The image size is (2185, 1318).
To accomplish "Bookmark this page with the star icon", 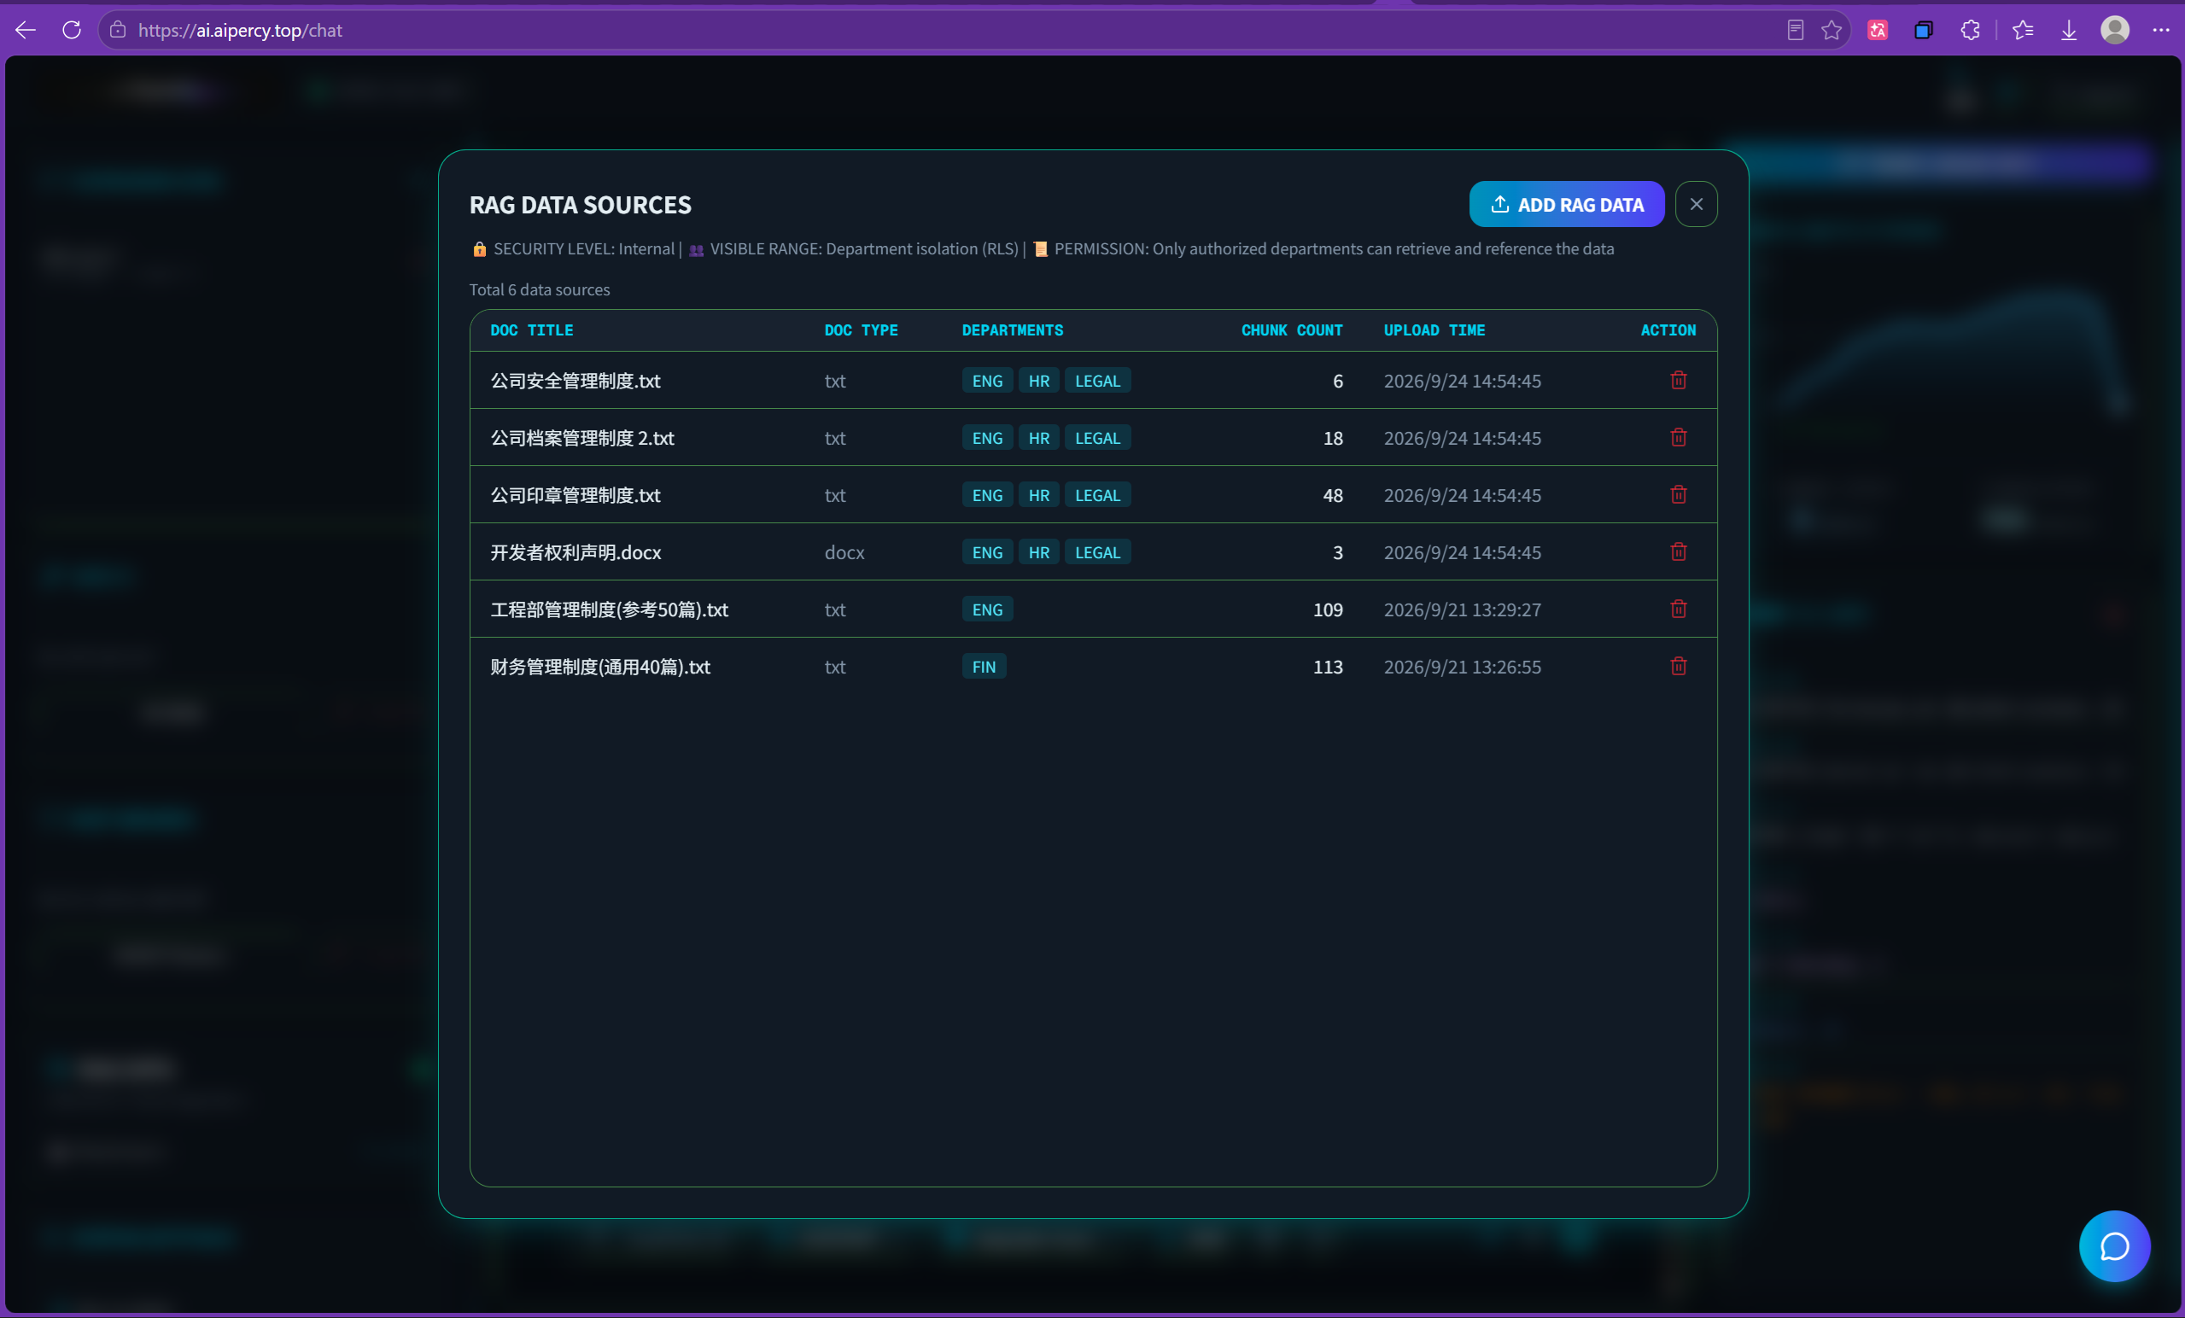I will 1832,30.
